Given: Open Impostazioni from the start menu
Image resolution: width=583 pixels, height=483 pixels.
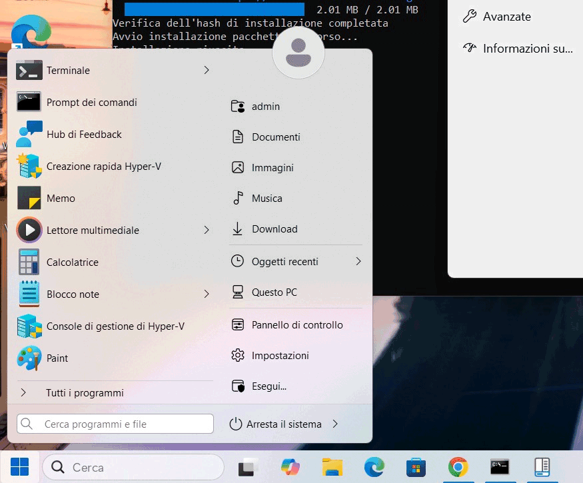Looking at the screenshot, I should tap(280, 356).
